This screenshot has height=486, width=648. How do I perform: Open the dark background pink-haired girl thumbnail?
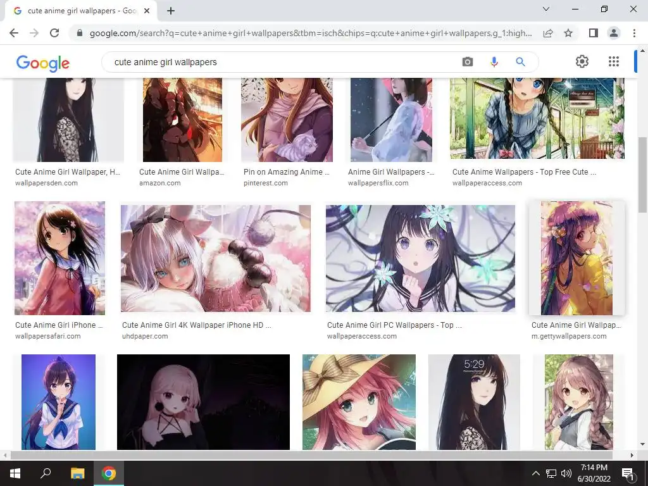[x=203, y=402]
